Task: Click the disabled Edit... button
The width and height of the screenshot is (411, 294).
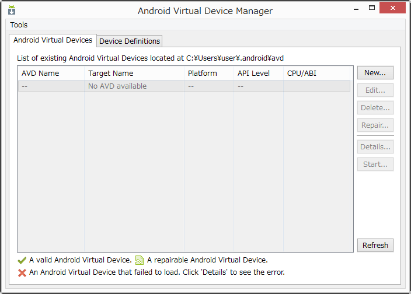Action: [x=375, y=90]
